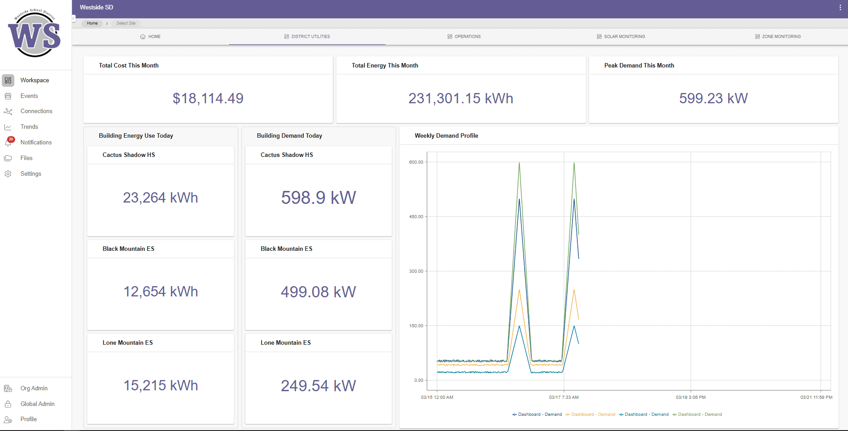This screenshot has width=848, height=431.
Task: Switch to the Operations tab
Action: (464, 37)
